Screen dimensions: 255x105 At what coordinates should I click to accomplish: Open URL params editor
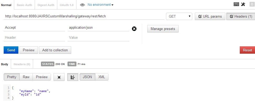click(x=210, y=16)
